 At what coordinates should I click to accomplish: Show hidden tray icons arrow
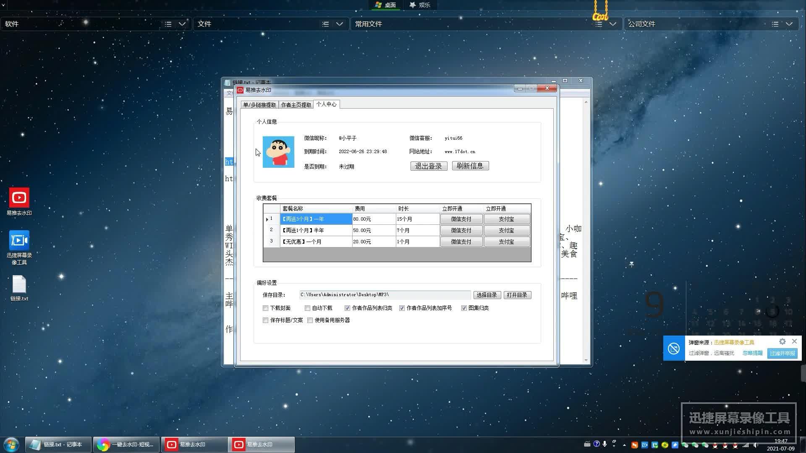click(x=624, y=445)
